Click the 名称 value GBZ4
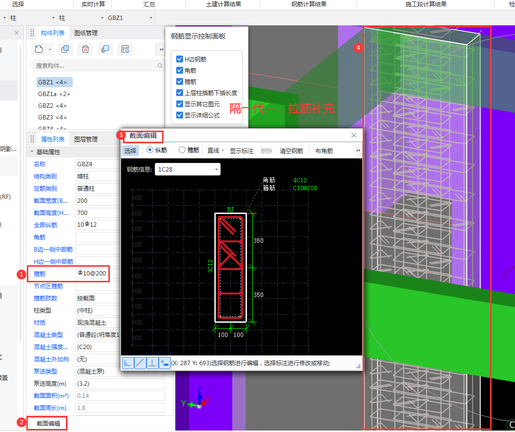515x432 pixels. click(x=98, y=164)
